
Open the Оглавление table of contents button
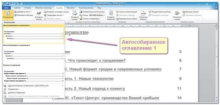(x=8, y=15)
